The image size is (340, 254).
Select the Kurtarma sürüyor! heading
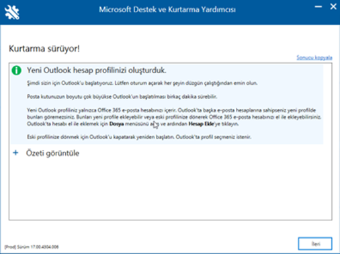click(44, 48)
